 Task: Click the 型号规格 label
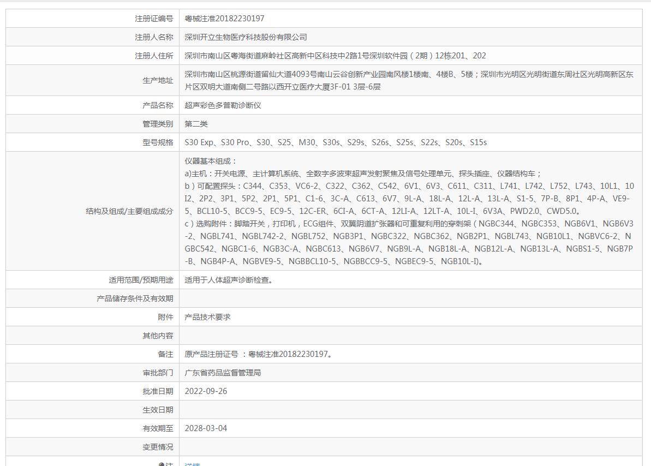click(x=158, y=142)
